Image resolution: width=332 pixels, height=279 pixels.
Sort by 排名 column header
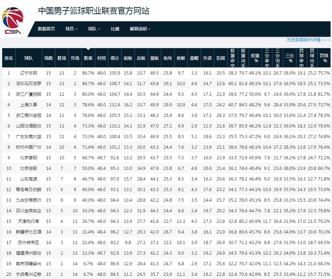pos(9,58)
